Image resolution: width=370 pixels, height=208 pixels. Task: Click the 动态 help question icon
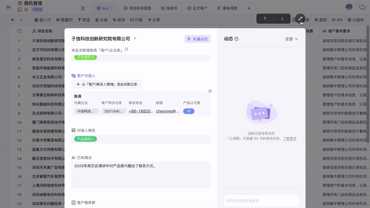[x=237, y=39]
